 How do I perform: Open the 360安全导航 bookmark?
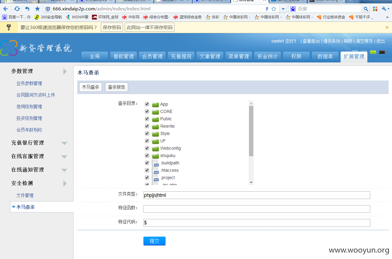pos(48,17)
